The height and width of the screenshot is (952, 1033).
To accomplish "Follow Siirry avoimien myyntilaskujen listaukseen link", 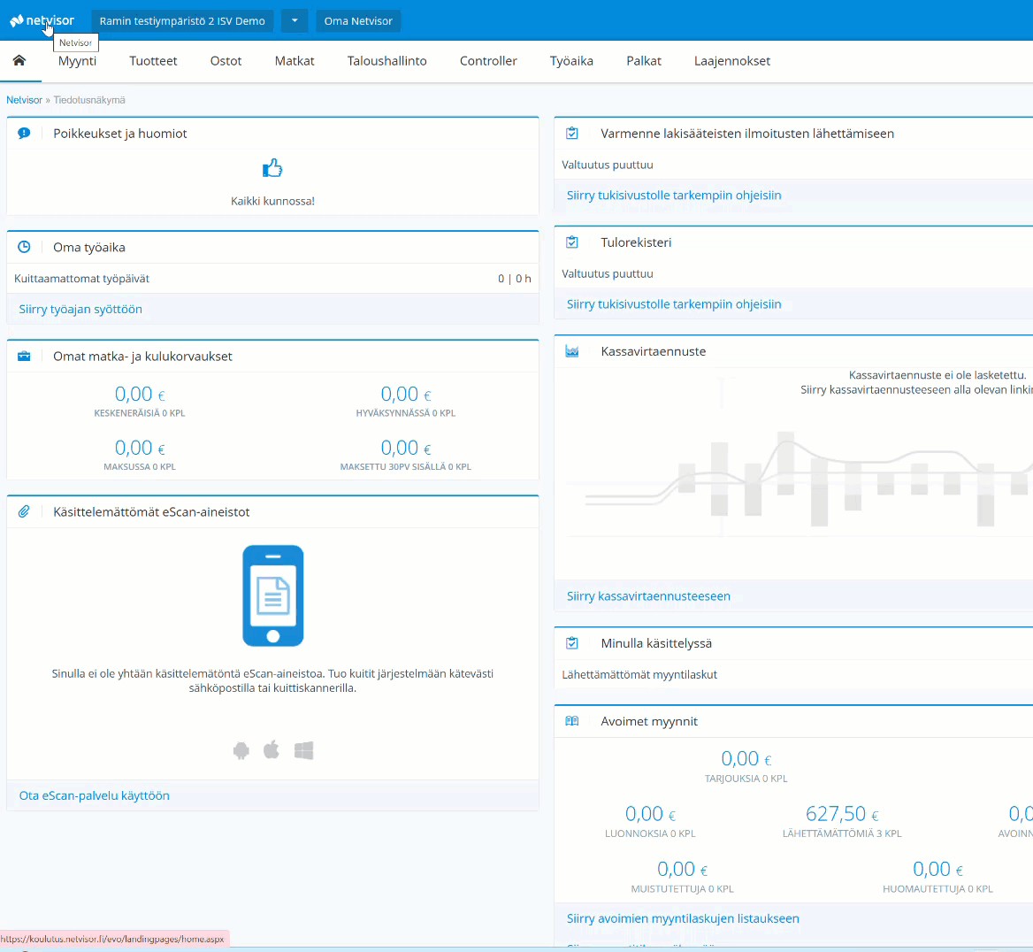I will pos(683,918).
